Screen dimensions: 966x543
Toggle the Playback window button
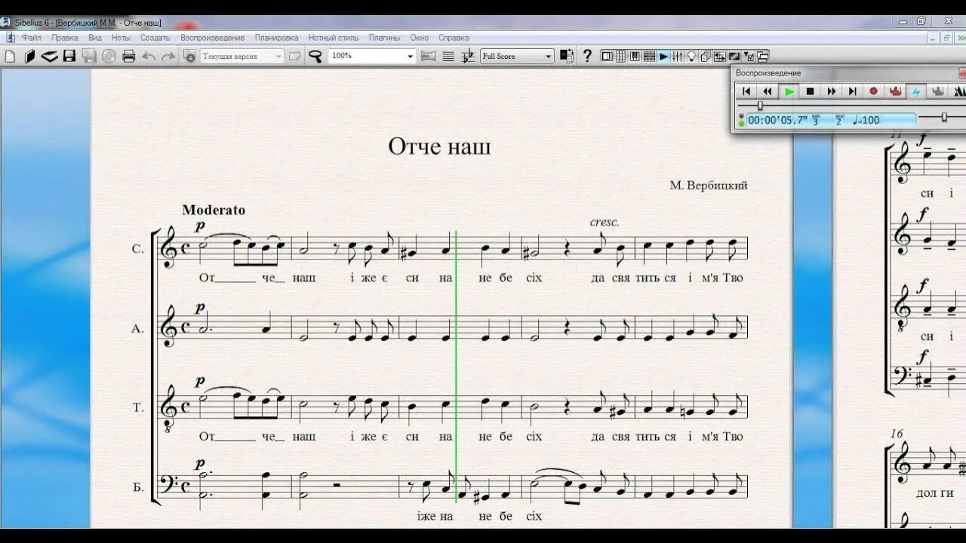663,56
